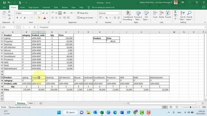Adjust the zoom slider handle
This screenshot has width=207, height=116.
(191, 107)
